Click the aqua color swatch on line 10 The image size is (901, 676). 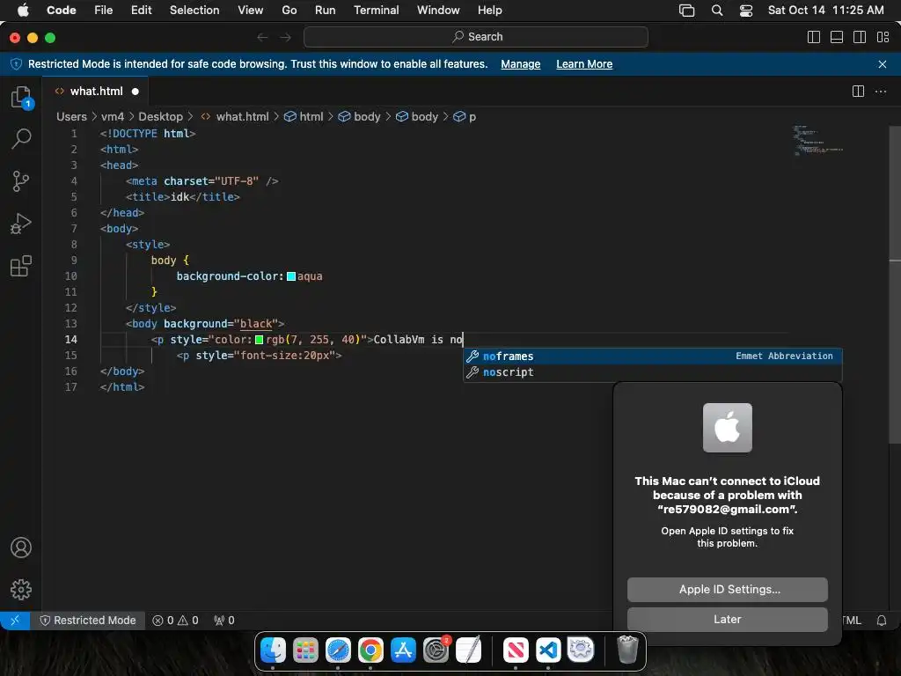point(291,276)
